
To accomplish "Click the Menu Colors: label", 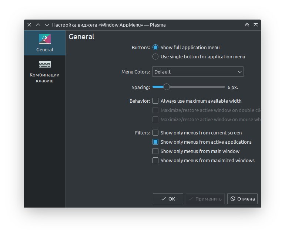I will click(x=135, y=72).
